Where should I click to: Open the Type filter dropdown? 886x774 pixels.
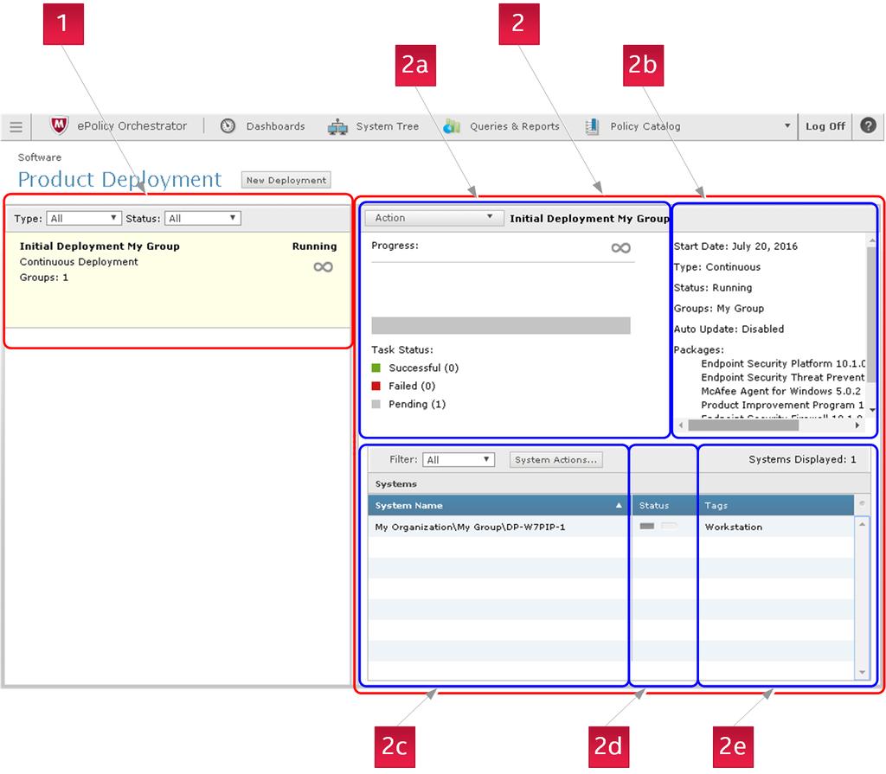[84, 218]
